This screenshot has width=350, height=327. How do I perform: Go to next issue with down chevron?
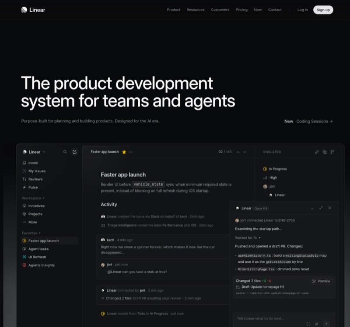(x=245, y=152)
